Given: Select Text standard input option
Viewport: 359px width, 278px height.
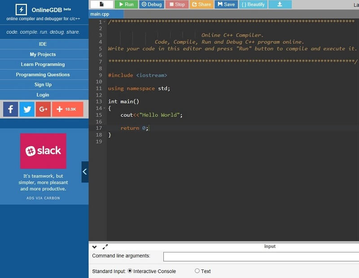Looking at the screenshot, I should point(197,271).
